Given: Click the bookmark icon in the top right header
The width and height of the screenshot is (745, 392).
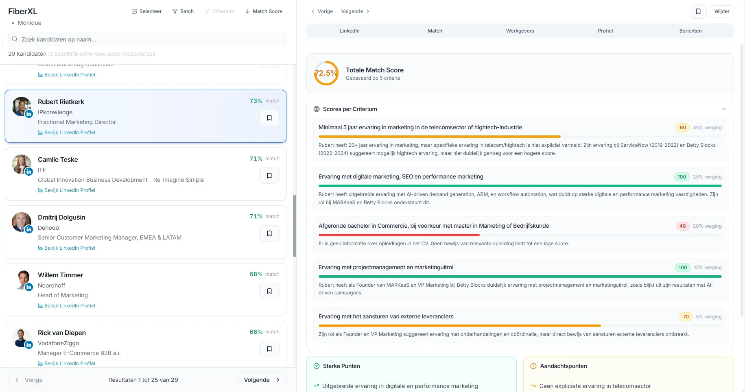Looking at the screenshot, I should click(x=698, y=11).
